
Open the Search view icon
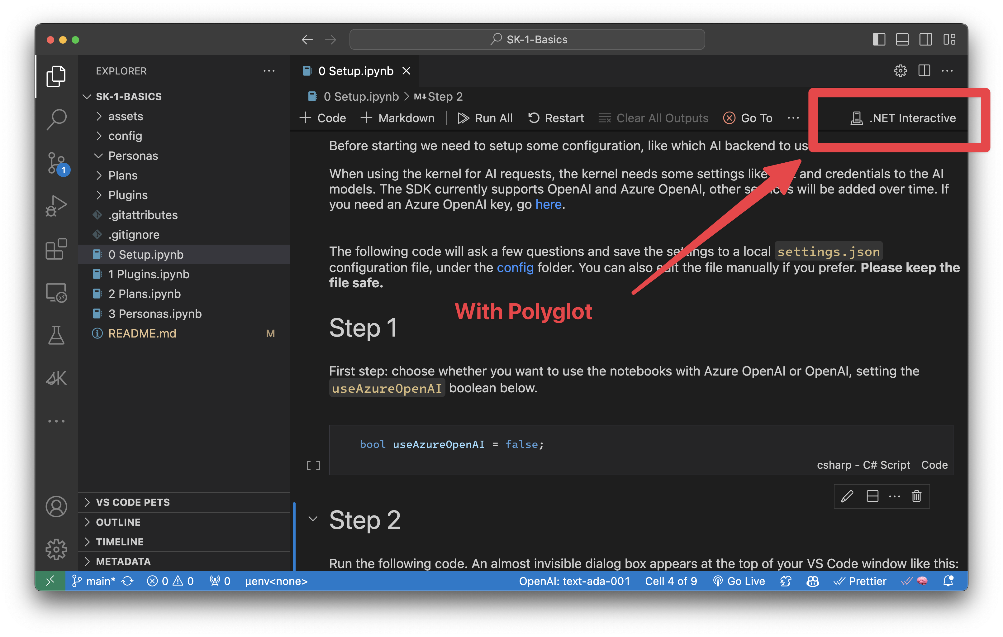point(56,120)
